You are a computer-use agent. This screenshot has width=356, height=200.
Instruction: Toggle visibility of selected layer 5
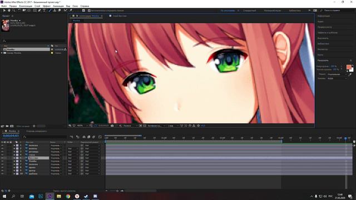click(2, 158)
